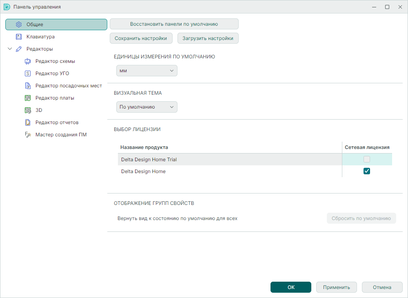The image size is (408, 298).
Task: Click the Мастер создания ПМ wand icon
Action: click(28, 135)
